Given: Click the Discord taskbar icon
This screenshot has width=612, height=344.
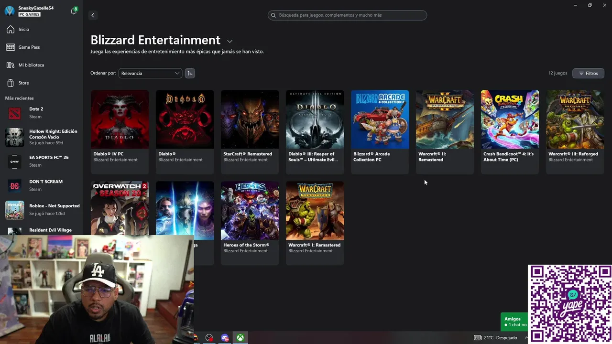Looking at the screenshot, I should click(225, 338).
